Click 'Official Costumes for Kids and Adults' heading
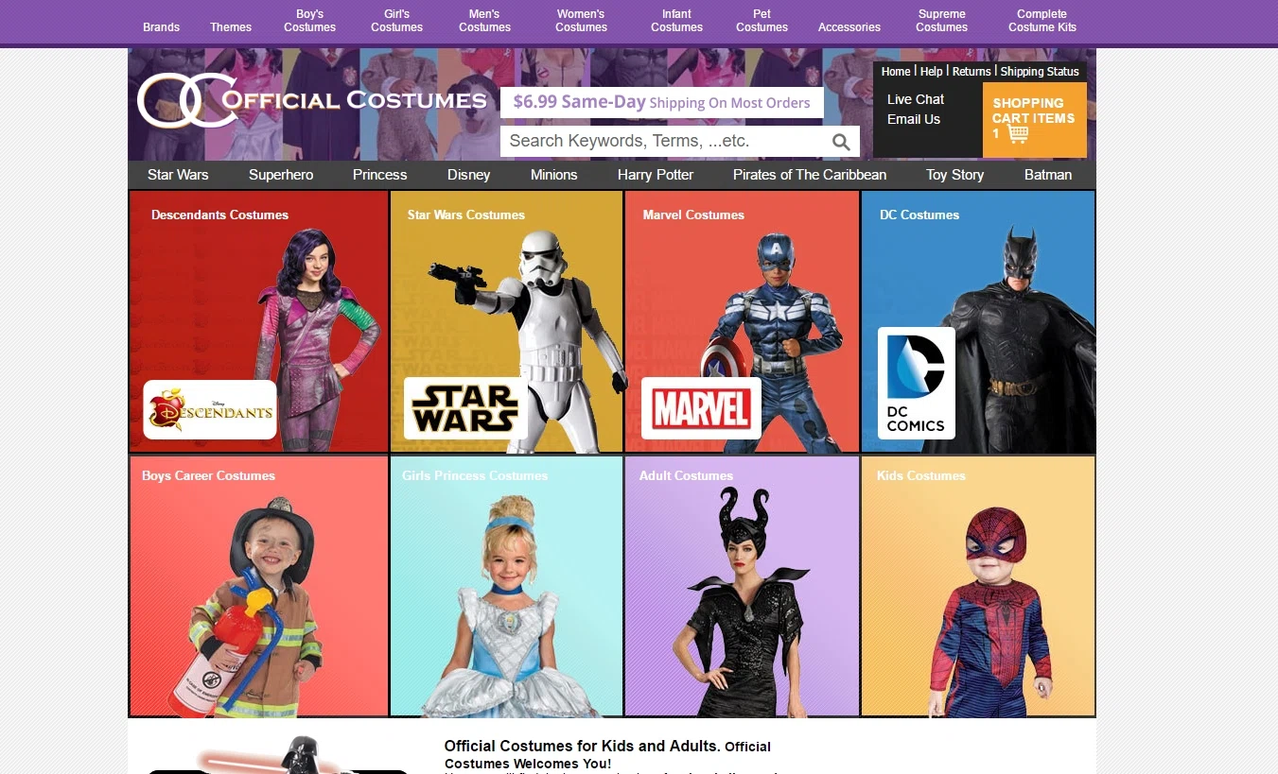This screenshot has height=774, width=1278. [x=583, y=747]
